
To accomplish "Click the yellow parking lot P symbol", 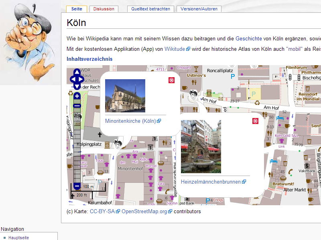I will pos(254,94).
